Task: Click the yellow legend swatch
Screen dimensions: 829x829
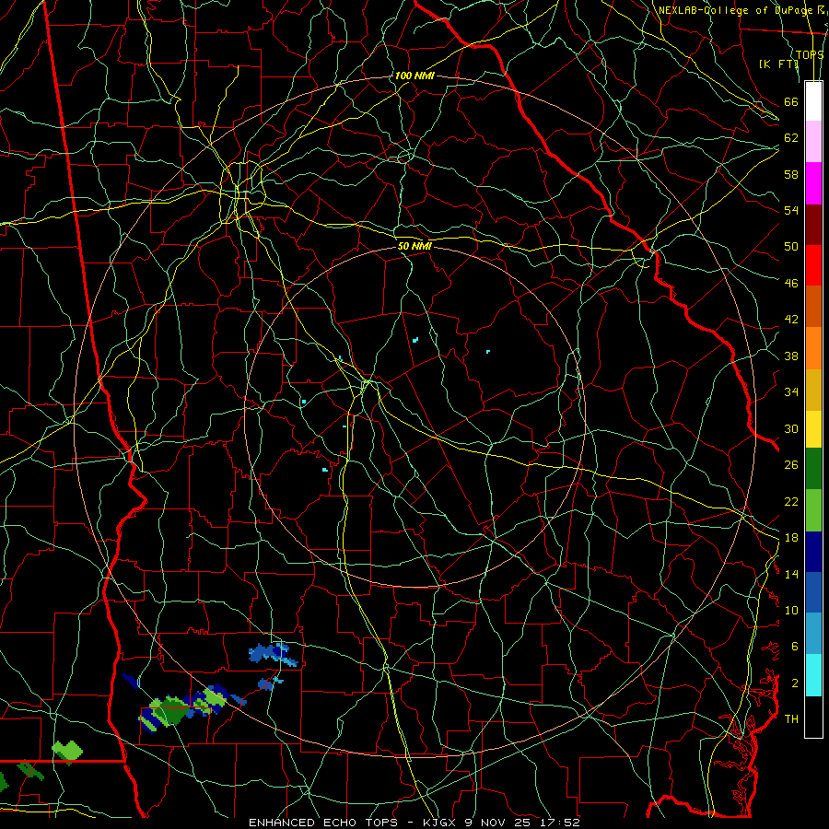Action: pyautogui.click(x=813, y=428)
